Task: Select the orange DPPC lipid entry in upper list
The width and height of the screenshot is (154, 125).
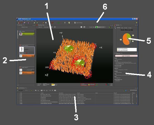Action: pos(27,56)
